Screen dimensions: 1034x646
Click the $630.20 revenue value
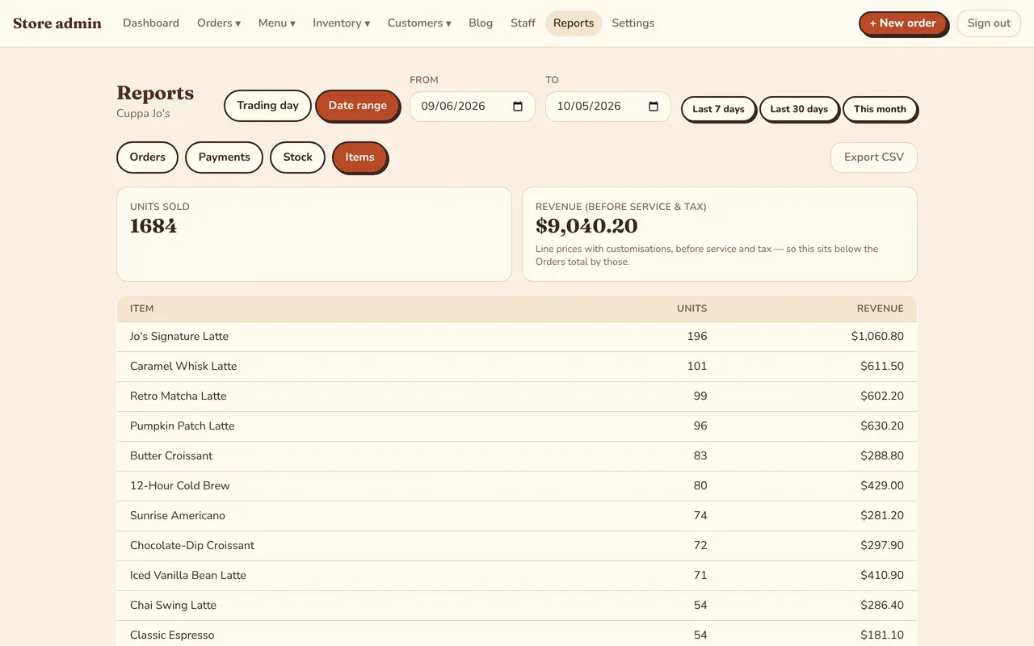click(882, 426)
